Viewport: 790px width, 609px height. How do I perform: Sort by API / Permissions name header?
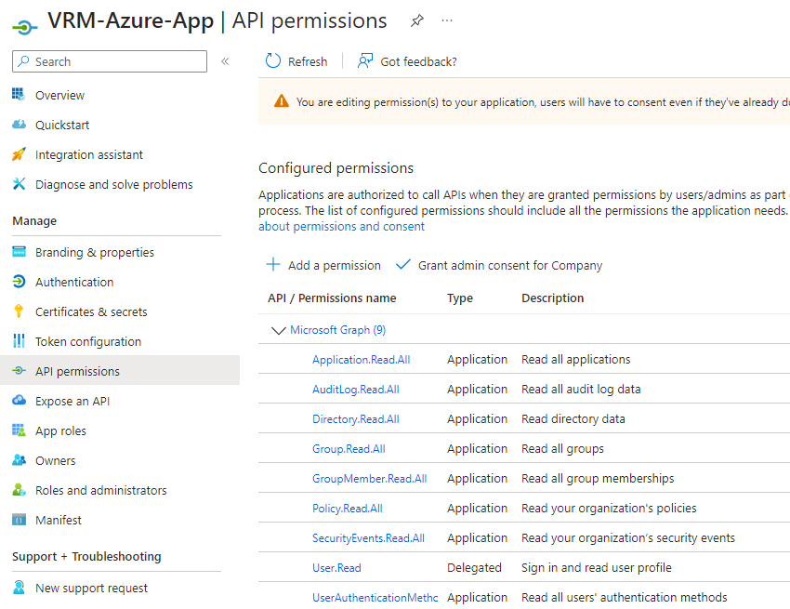tap(332, 298)
